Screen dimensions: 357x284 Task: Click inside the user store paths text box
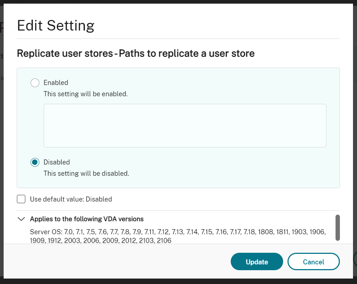[185, 126]
